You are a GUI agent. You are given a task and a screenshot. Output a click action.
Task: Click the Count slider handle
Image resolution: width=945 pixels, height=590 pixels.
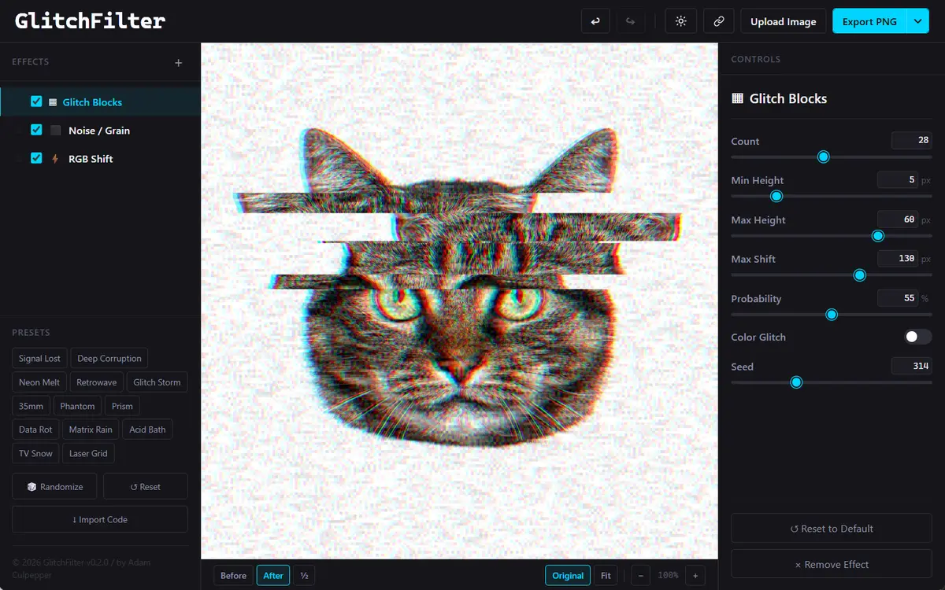tap(824, 157)
